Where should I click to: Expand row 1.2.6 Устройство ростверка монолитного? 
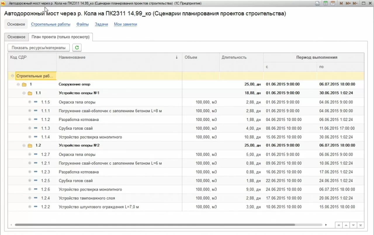pyautogui.click(x=30, y=190)
